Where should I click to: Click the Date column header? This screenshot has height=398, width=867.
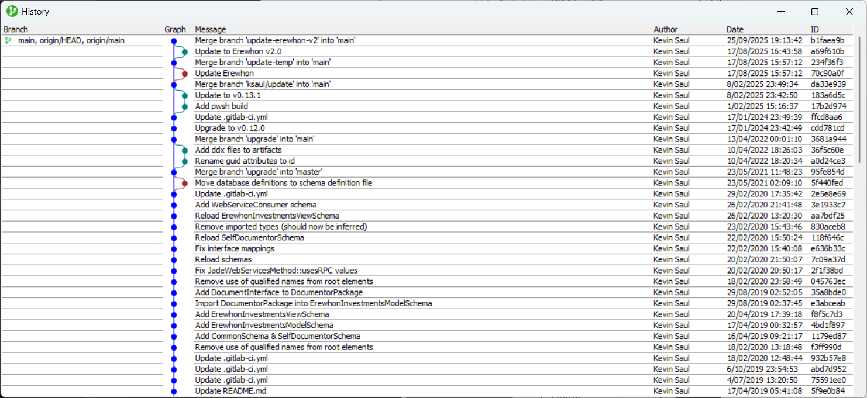pos(735,29)
